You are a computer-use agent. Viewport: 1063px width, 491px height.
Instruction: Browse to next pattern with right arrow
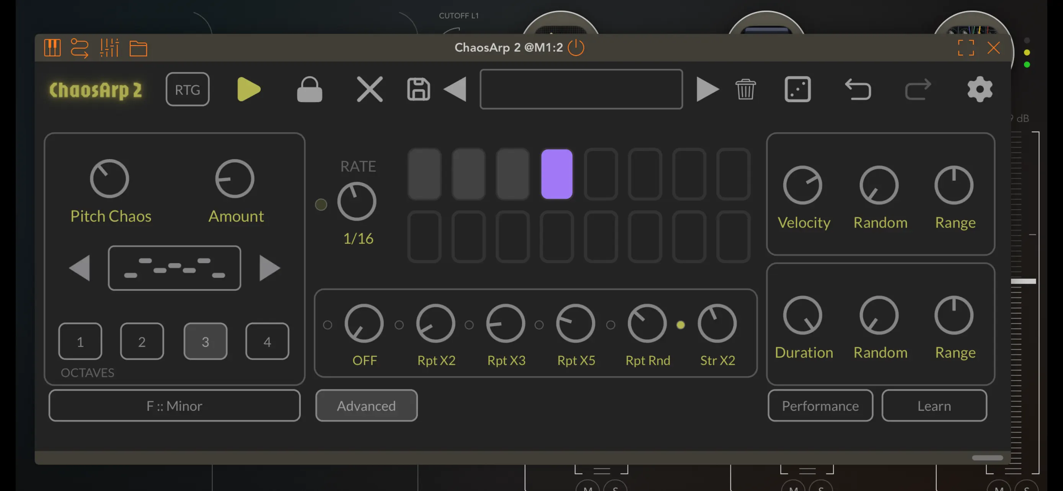270,268
